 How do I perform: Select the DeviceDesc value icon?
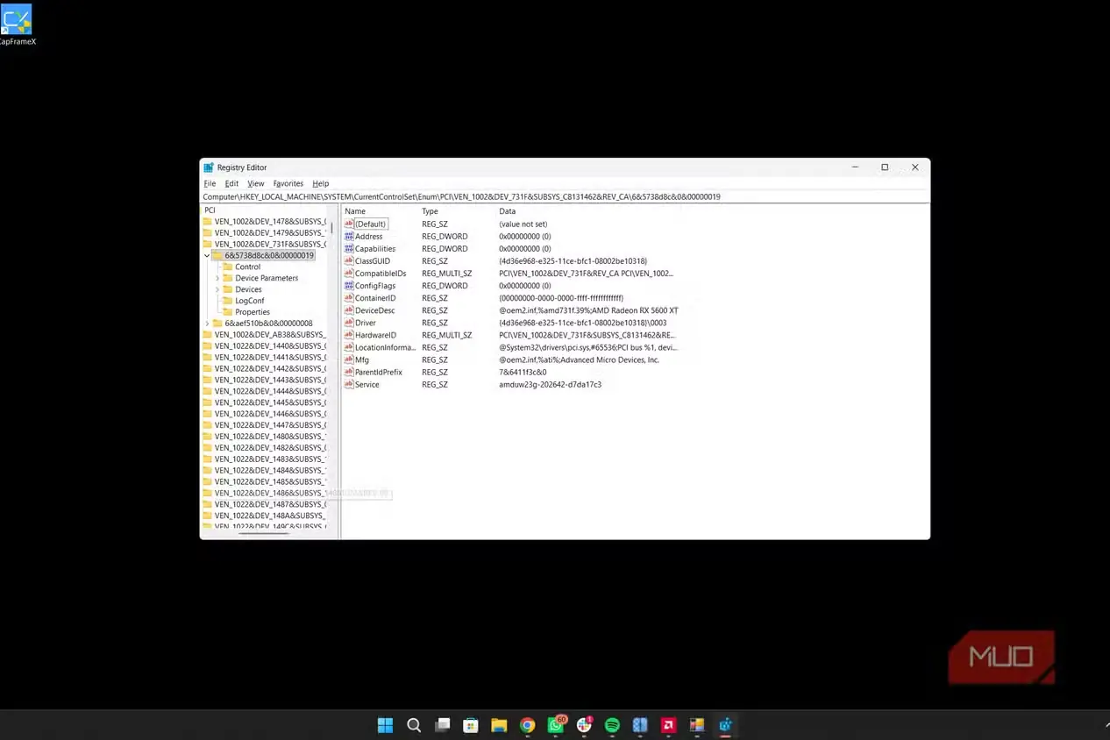point(349,310)
